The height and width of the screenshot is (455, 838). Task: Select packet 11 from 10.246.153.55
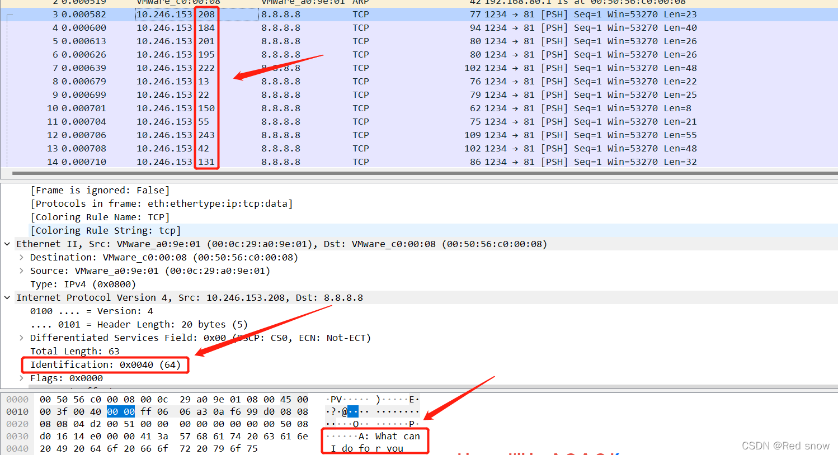(x=419, y=122)
